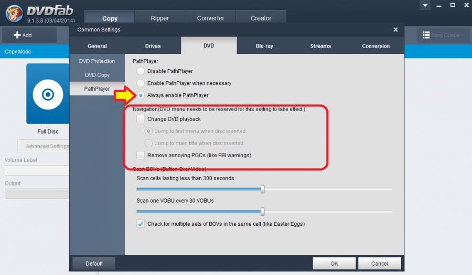Viewport: 472px width, 275px height.
Task: Select Jump to main title when disc inserted
Action: pos(148,143)
